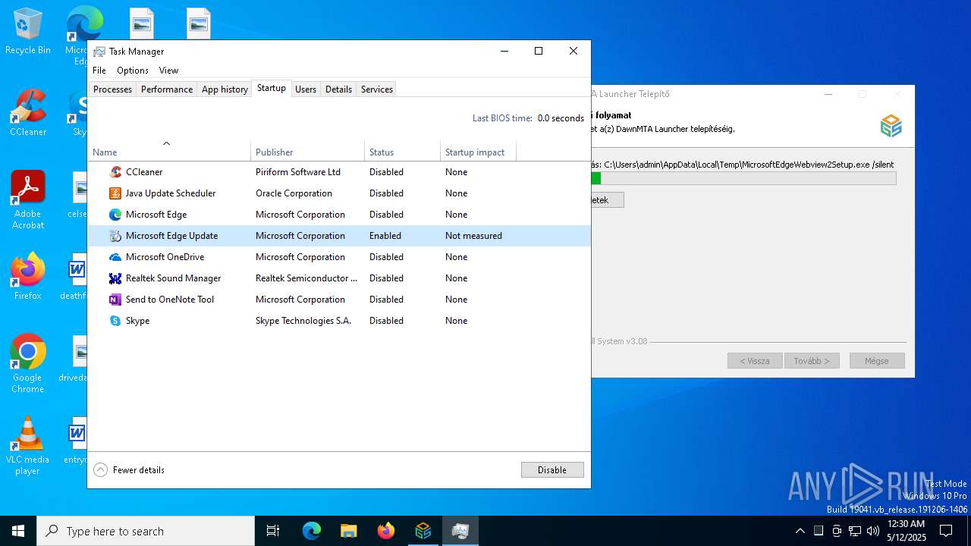Click the DawnMTA installer taskbar icon
971x546 pixels.
pos(423,531)
